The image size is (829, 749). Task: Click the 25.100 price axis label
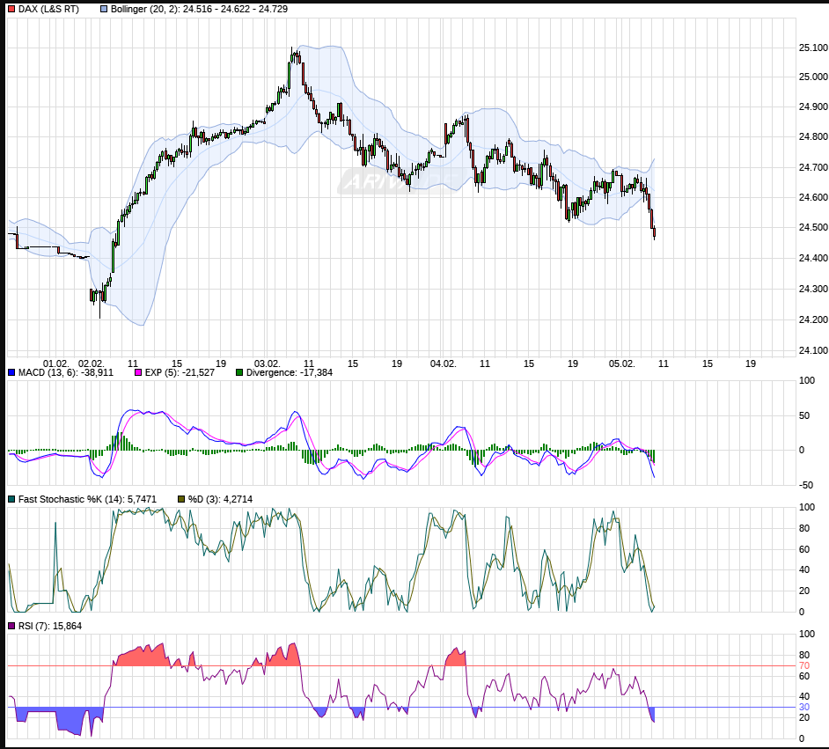coord(812,48)
